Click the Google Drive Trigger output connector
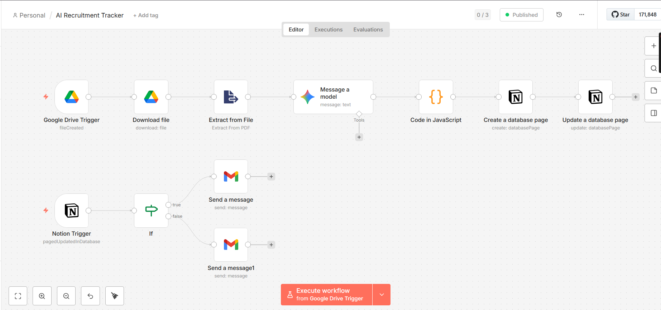Viewport: 661px width, 310px height. pos(88,97)
